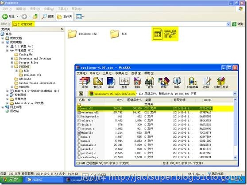The height and width of the screenshot is (185, 247).
Task: Click the WinRAR 测试 (Test) icon
Action: click(x=111, y=83)
